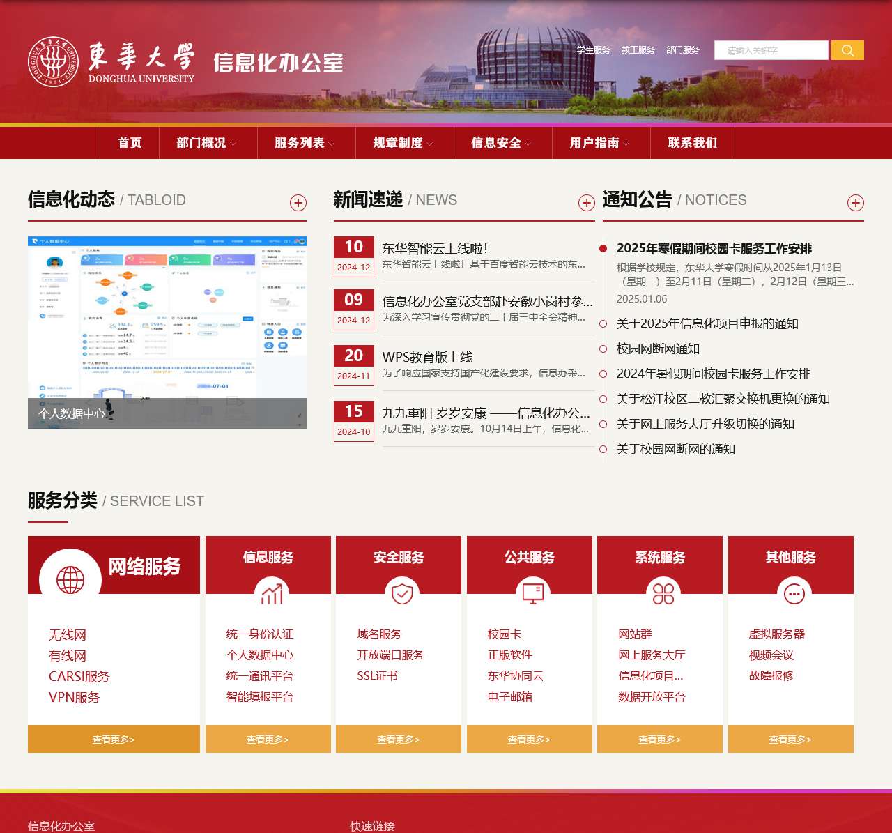The height and width of the screenshot is (833, 892).
Task: Click the globe icon for 网络服务
Action: pos(70,579)
